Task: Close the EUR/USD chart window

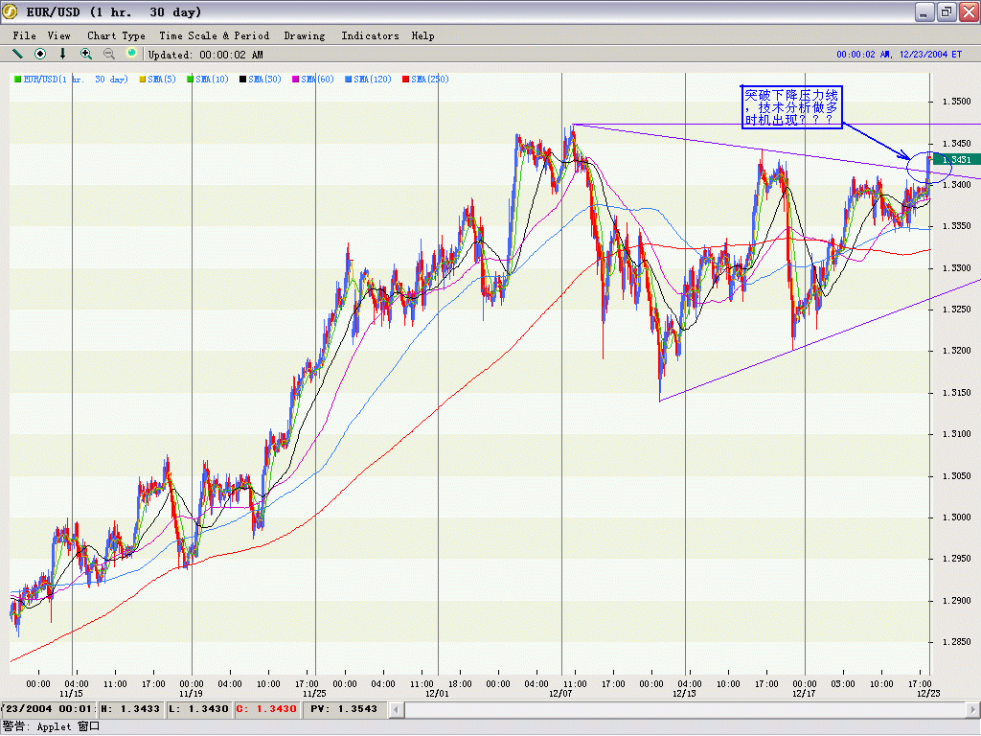Action: click(x=969, y=11)
